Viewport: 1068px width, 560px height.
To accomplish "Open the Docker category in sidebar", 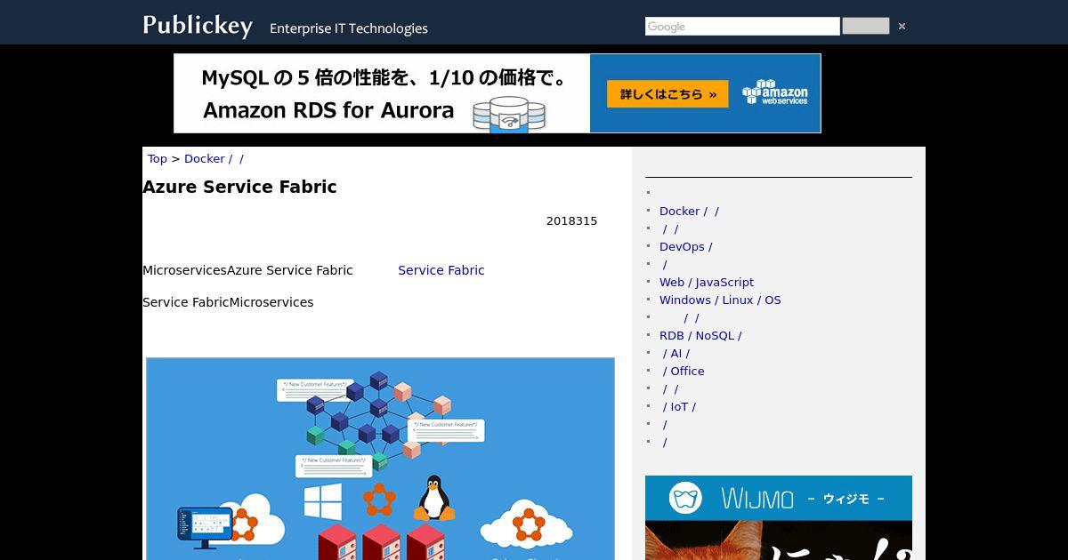I will click(x=689, y=211).
